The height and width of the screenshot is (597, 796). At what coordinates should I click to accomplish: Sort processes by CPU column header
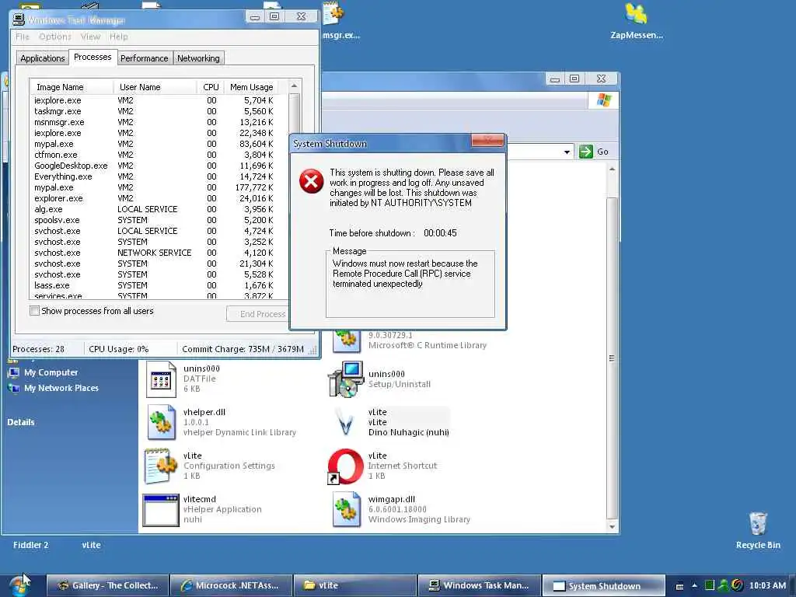210,87
